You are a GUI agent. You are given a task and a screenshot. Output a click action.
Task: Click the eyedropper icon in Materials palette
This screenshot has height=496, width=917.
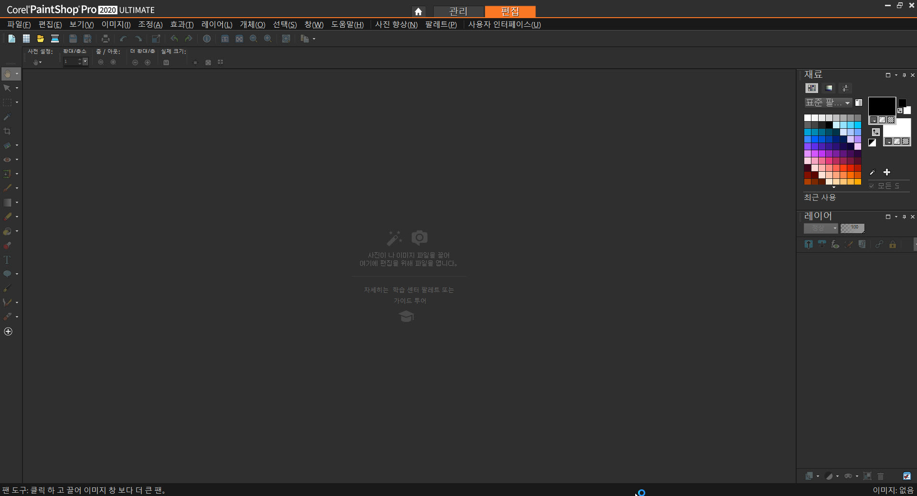coord(873,172)
